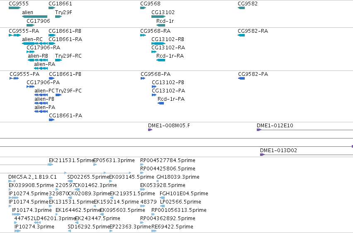
Task: Select the Rcd-1r gene feature
Action: click(161, 25)
